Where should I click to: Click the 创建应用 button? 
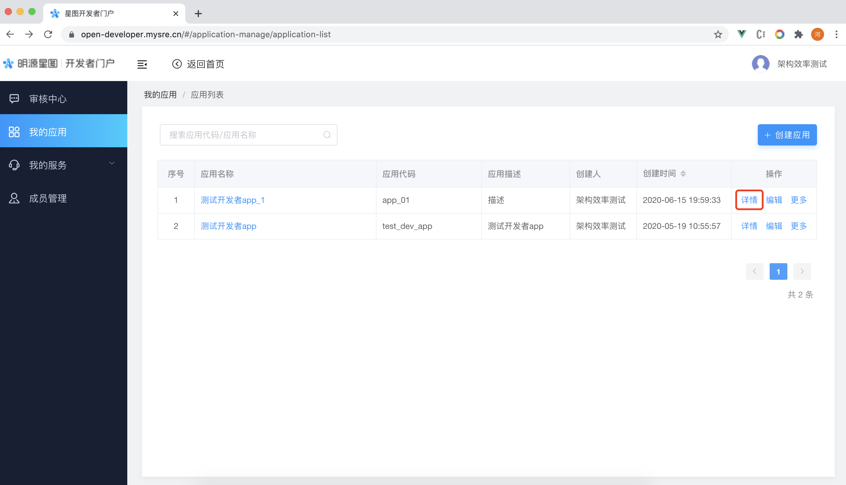tap(787, 135)
